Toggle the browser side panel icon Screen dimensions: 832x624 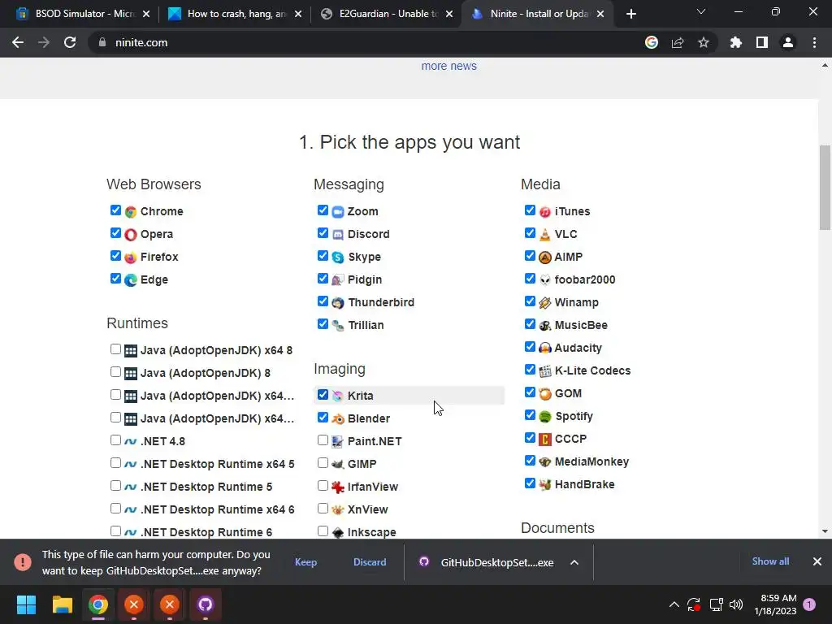click(762, 42)
